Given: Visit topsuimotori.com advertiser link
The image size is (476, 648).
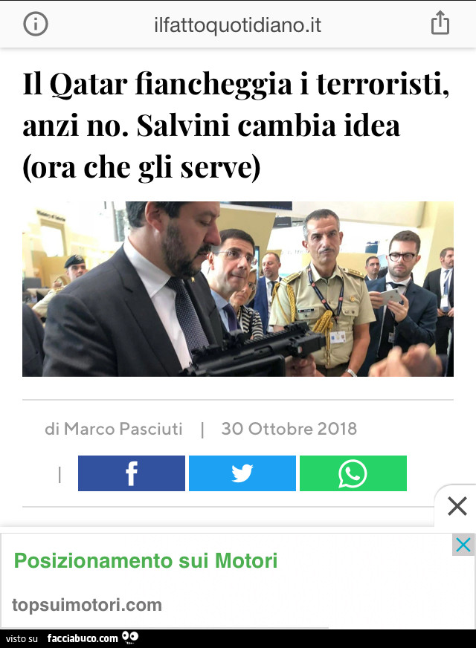Looking at the screenshot, I should point(87,605).
